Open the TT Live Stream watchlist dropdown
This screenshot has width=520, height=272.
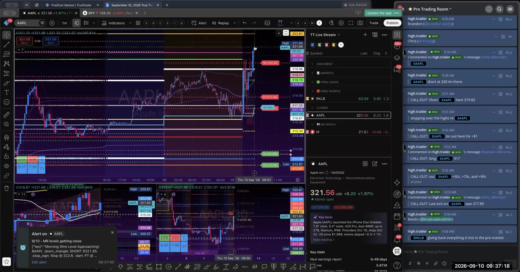click(x=325, y=35)
